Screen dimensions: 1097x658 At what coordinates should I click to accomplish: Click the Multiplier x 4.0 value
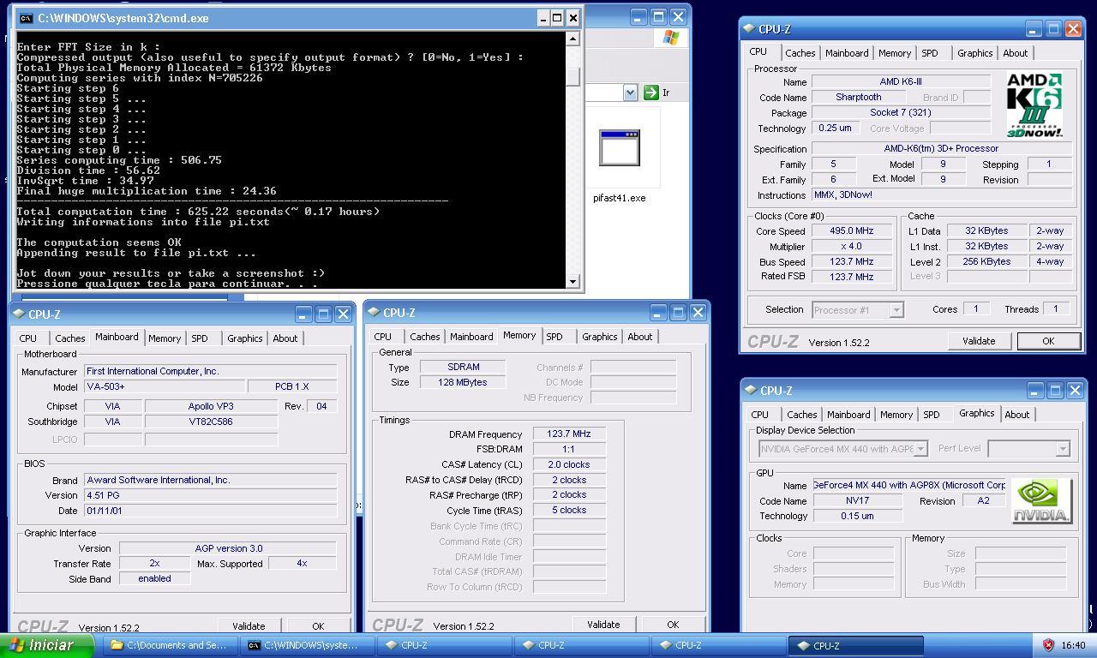tap(851, 247)
